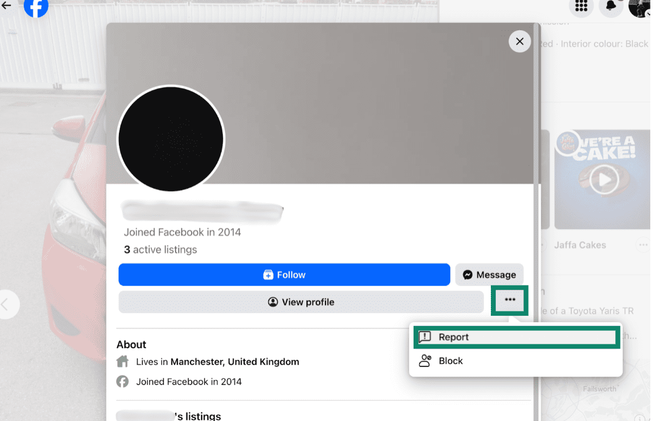Click the Block person icon
This screenshot has height=421, width=653.
pos(426,361)
